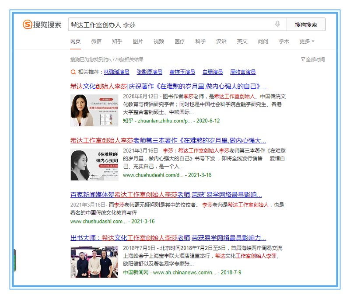Screen dimensions: 350x299
Task: Open the 图片 search tab
Action: click(x=138, y=42)
